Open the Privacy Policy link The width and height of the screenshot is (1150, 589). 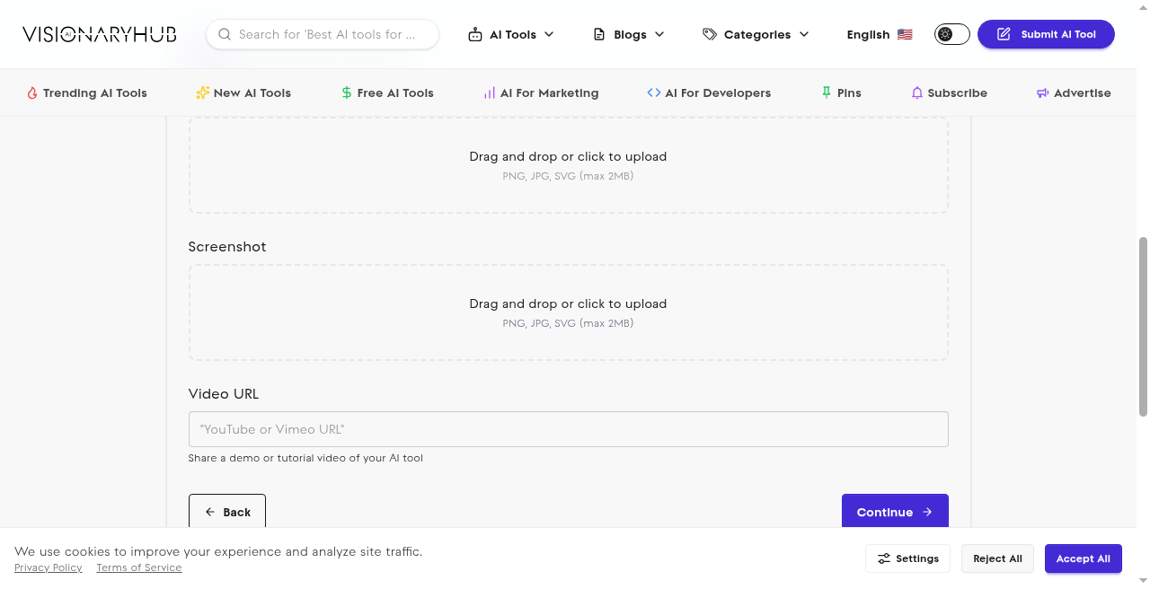coord(49,567)
